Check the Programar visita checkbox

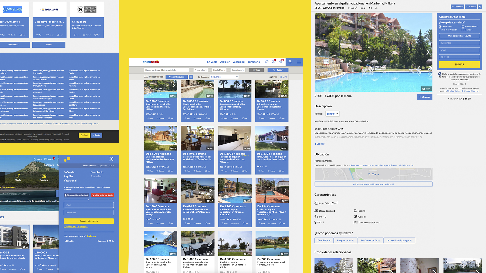(463, 26)
